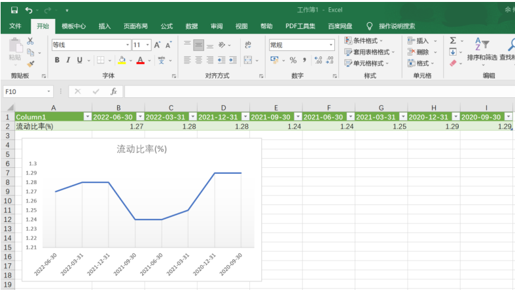The width and height of the screenshot is (515, 290).
Task: Open the Column1 filter dropdown
Action: (x=88, y=116)
